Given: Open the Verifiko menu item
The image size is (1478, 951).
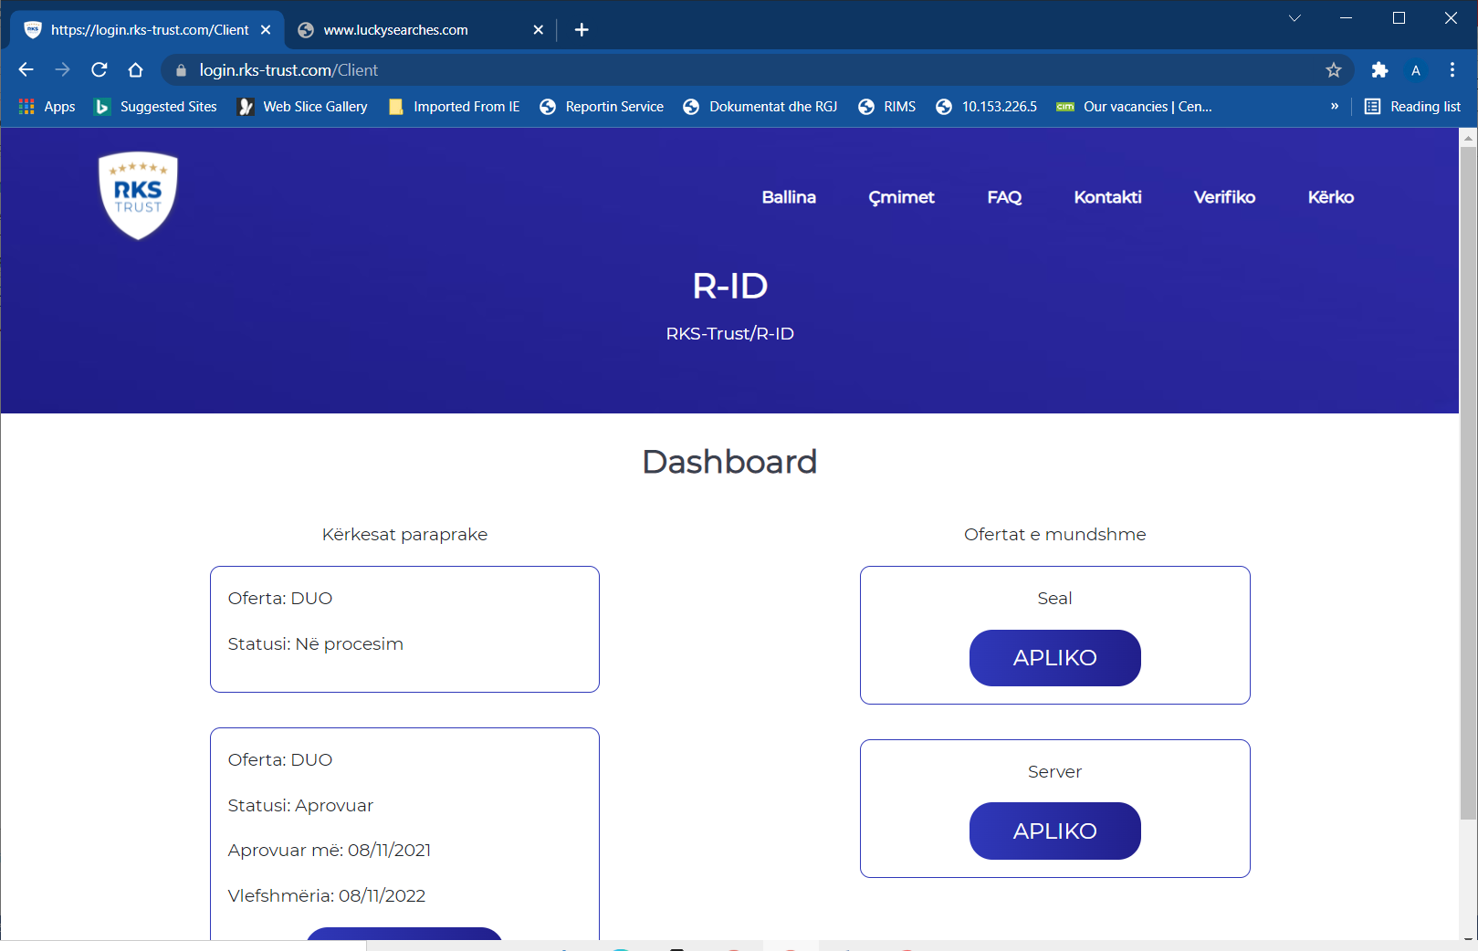Looking at the screenshot, I should [1224, 197].
